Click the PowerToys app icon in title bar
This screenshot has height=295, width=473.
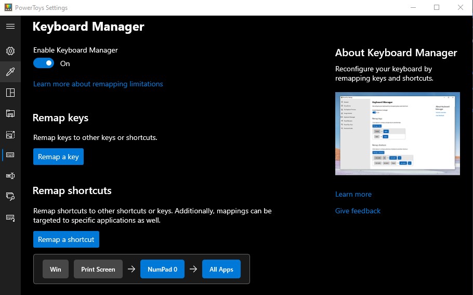point(8,8)
